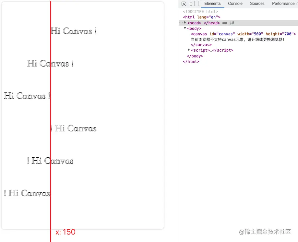The height and width of the screenshot is (242, 298).
Task: Collapse the body element node
Action: [185, 28]
